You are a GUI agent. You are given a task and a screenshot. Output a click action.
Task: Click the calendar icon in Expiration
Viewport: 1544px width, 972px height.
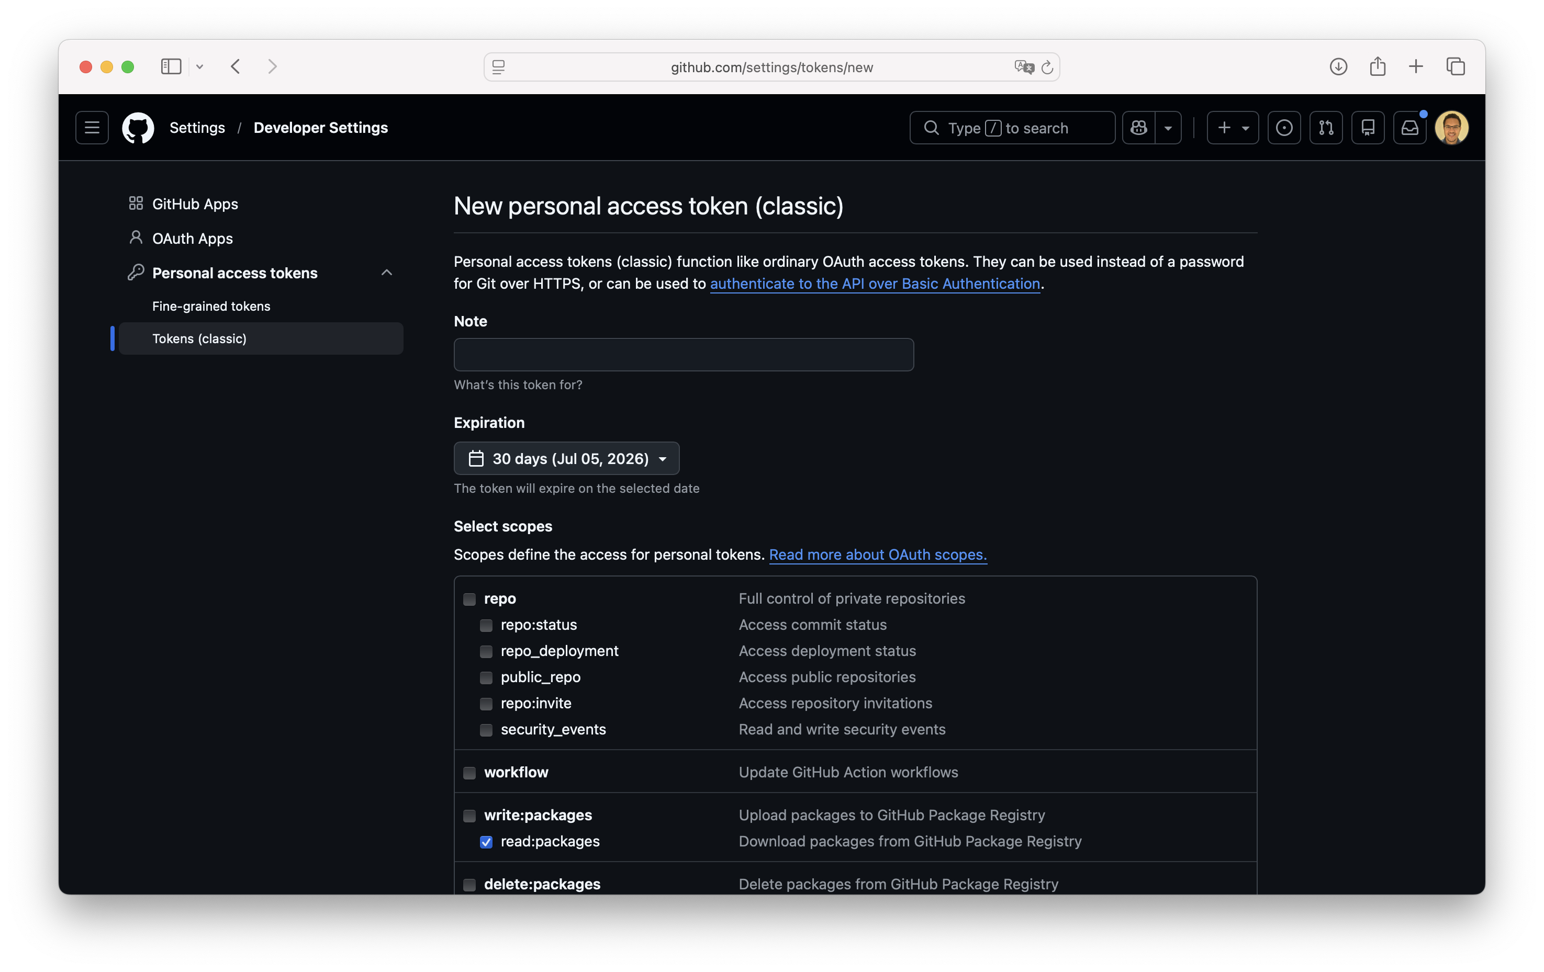(476, 458)
